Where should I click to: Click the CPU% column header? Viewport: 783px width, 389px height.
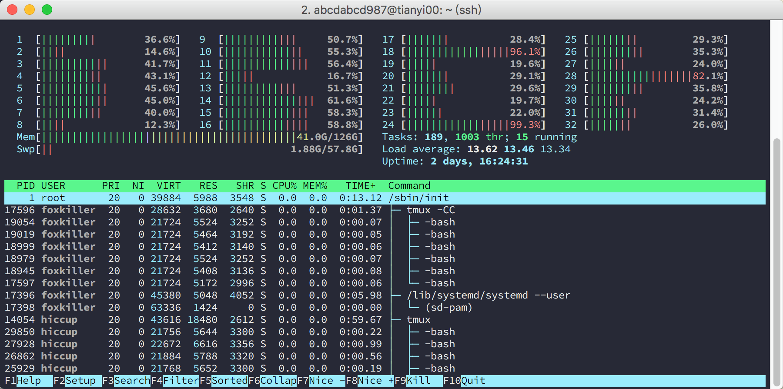(284, 186)
